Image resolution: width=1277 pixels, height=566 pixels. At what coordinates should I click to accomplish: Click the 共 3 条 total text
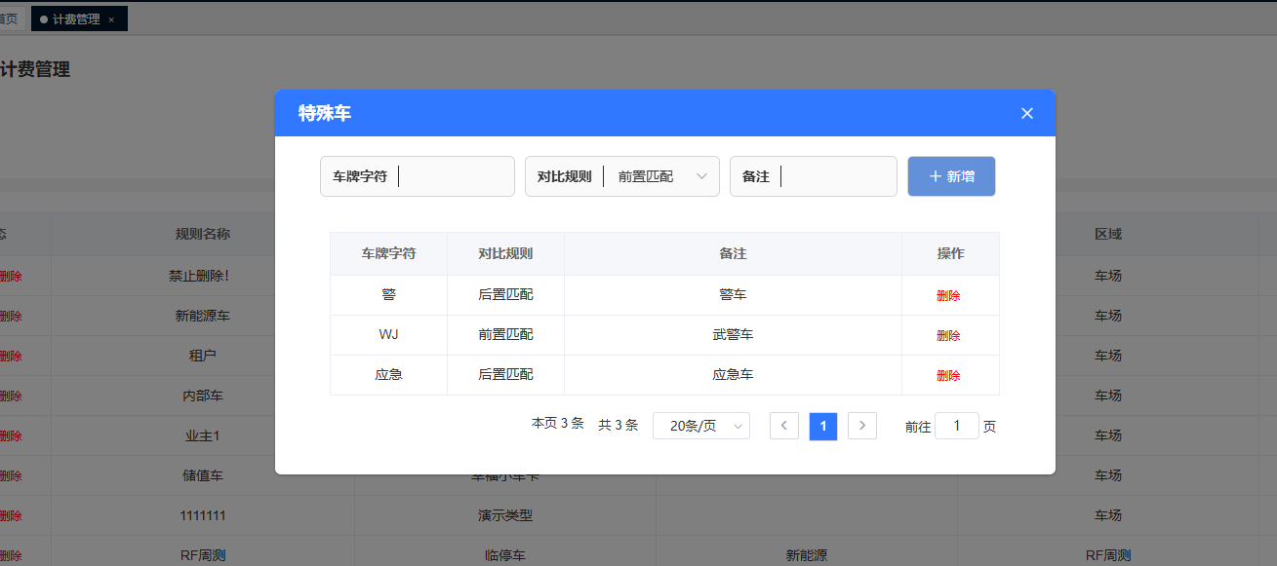coord(618,425)
